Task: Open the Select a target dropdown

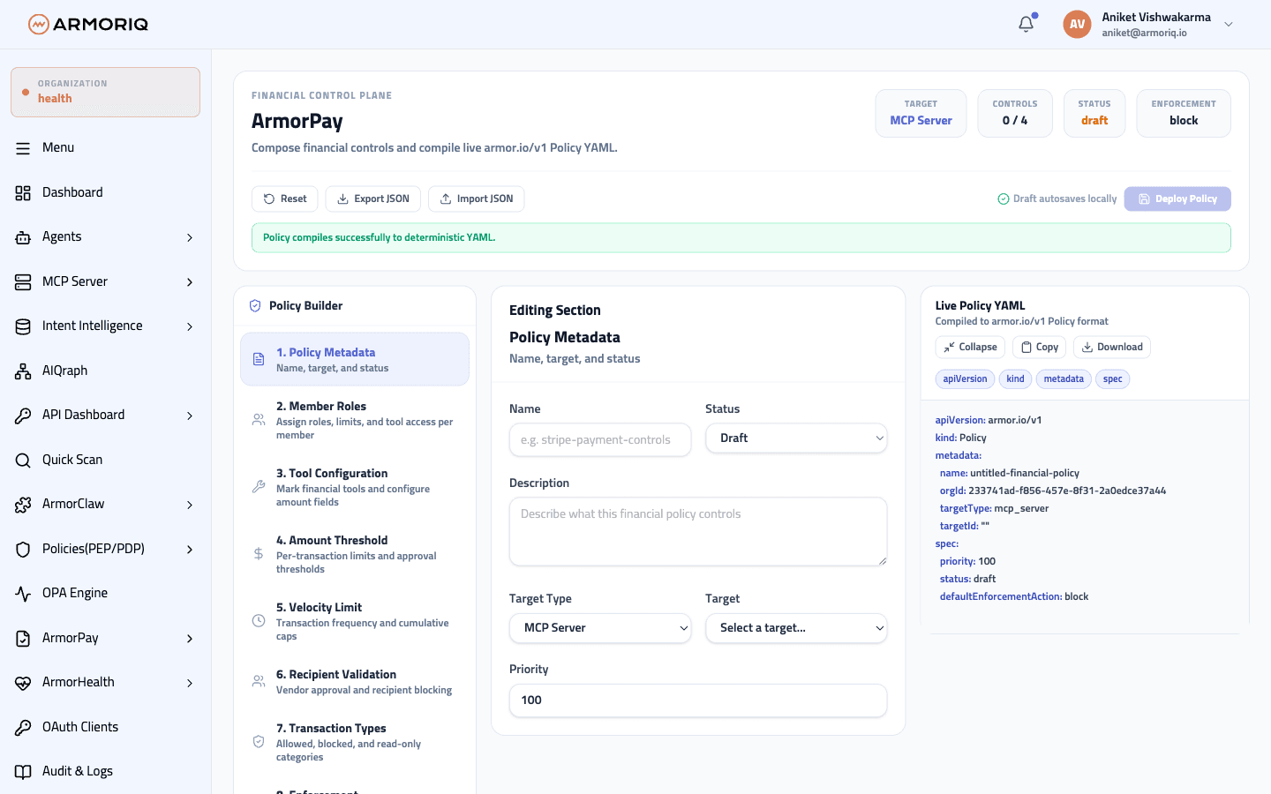Action: pos(796,628)
